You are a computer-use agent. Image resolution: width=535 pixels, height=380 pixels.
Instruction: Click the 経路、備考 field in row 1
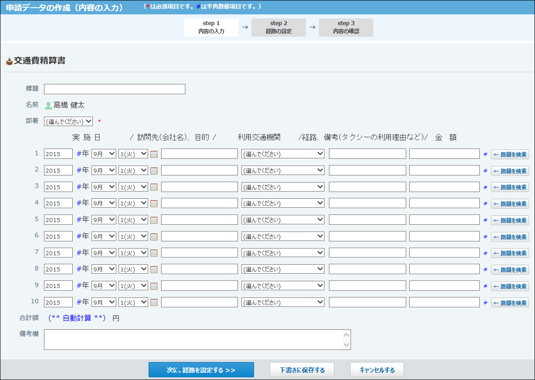(368, 154)
